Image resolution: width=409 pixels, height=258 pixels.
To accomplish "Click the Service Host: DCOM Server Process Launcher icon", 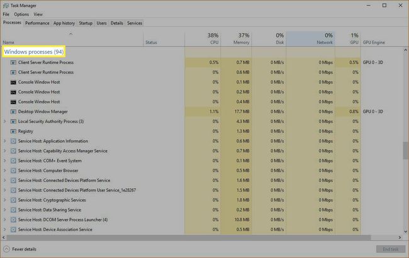I will [13, 220].
